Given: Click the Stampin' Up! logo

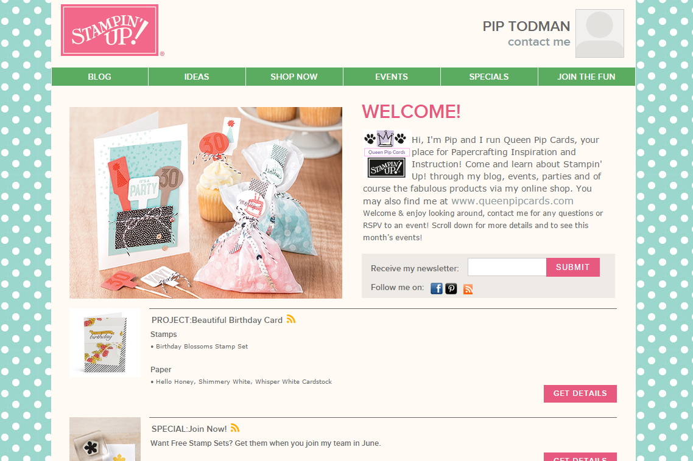Looking at the screenshot, I should point(110,30).
